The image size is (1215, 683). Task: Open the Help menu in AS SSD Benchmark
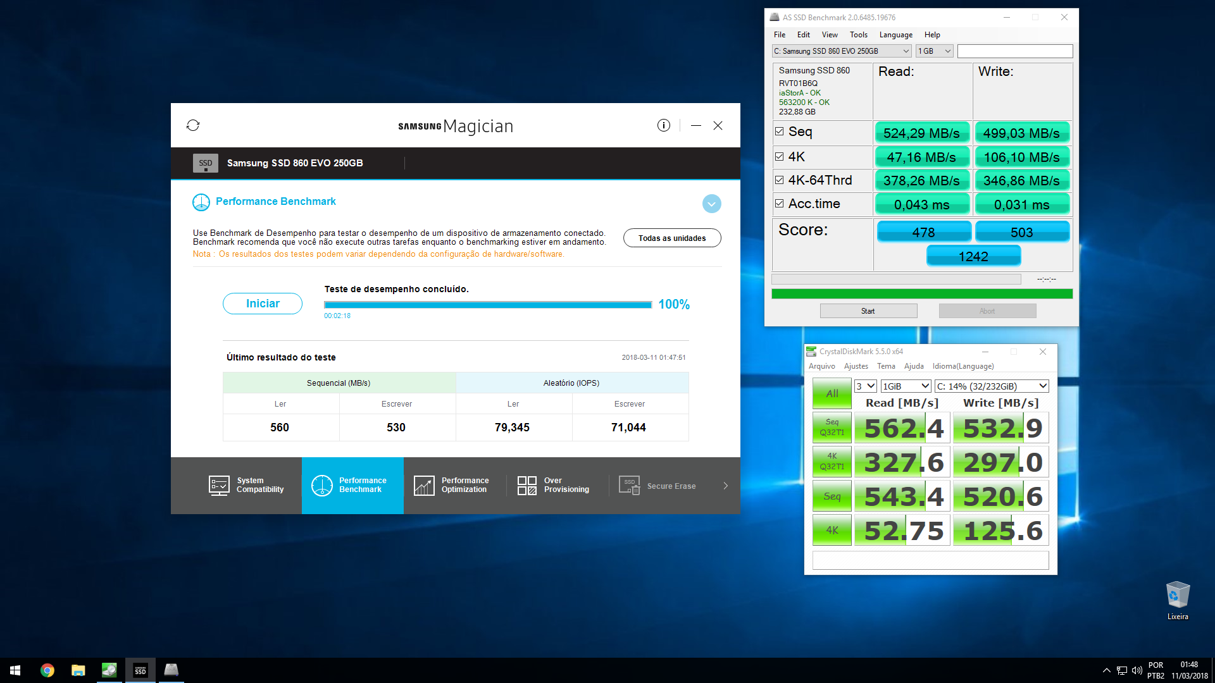click(x=932, y=35)
